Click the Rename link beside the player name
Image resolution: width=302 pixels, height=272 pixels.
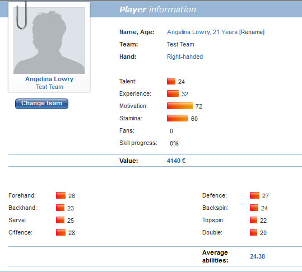point(252,32)
